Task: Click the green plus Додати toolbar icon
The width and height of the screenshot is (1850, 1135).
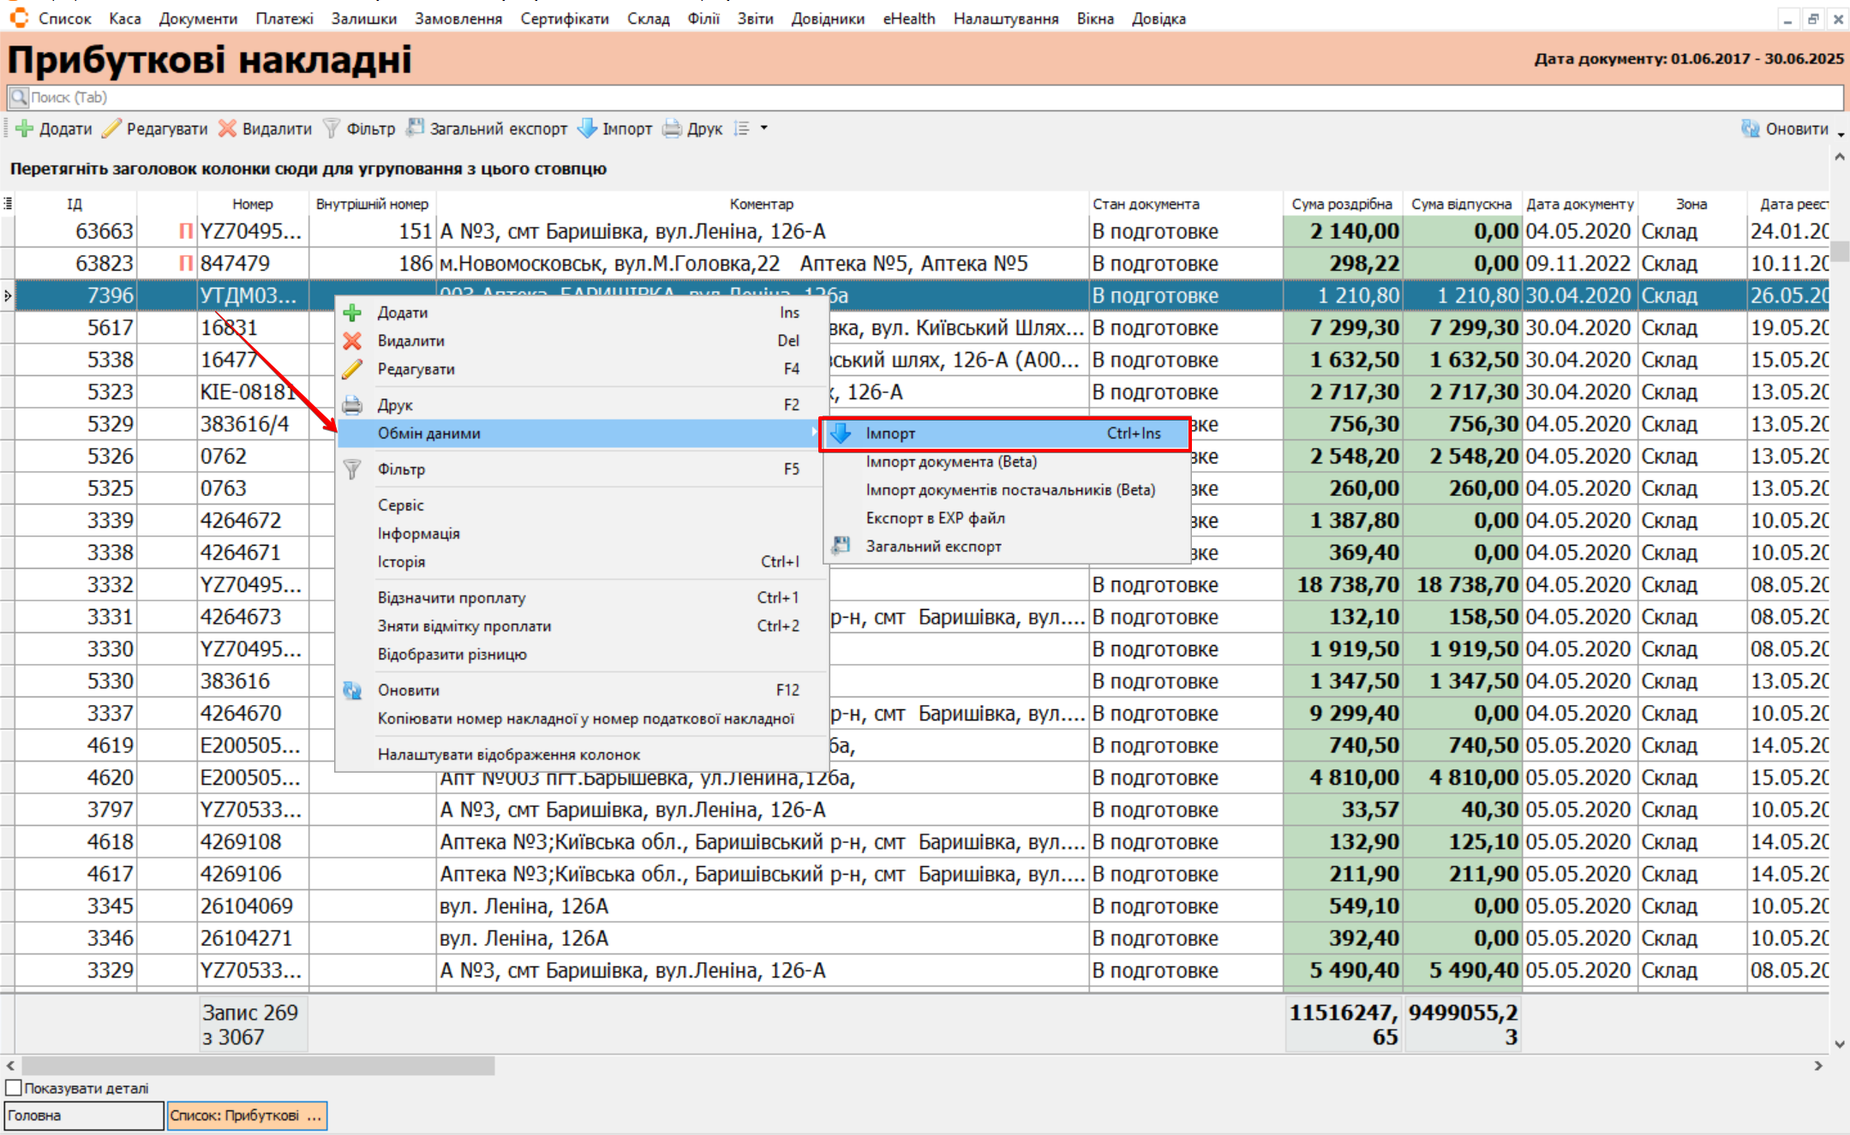Action: coord(25,128)
